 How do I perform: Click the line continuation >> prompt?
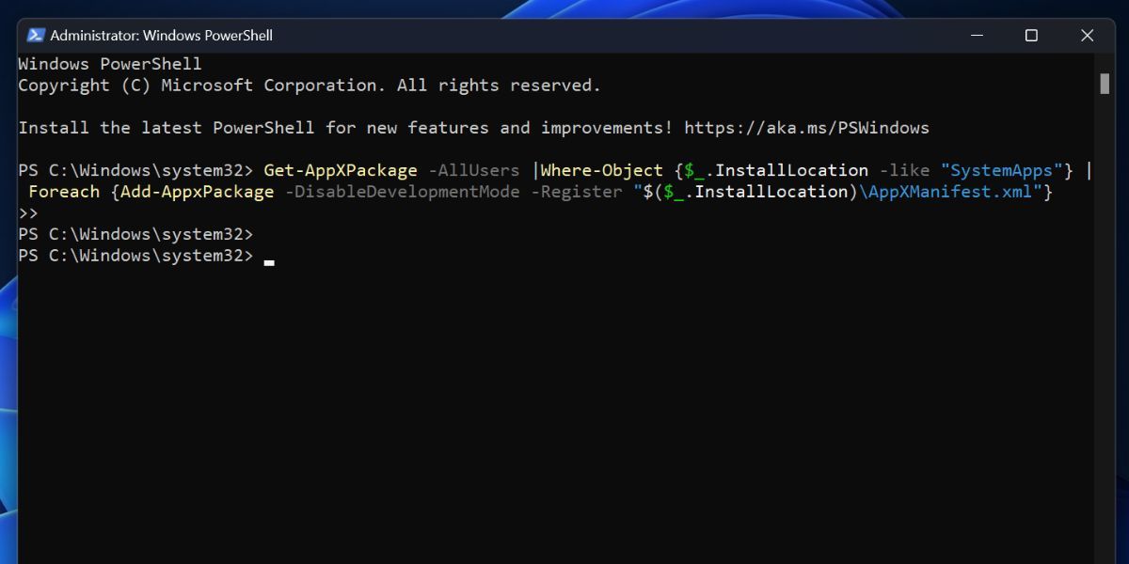pos(28,212)
